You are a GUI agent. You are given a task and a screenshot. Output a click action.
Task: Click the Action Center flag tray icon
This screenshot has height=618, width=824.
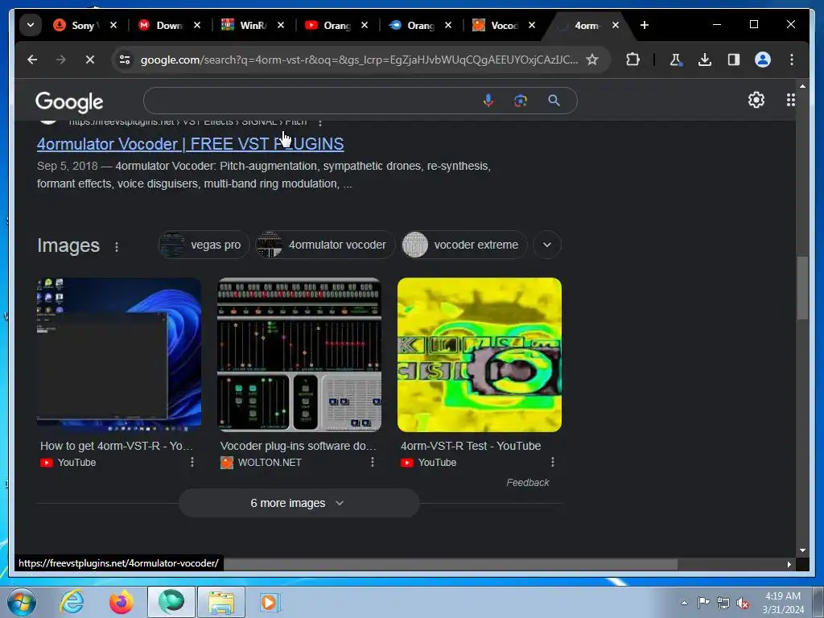(703, 603)
